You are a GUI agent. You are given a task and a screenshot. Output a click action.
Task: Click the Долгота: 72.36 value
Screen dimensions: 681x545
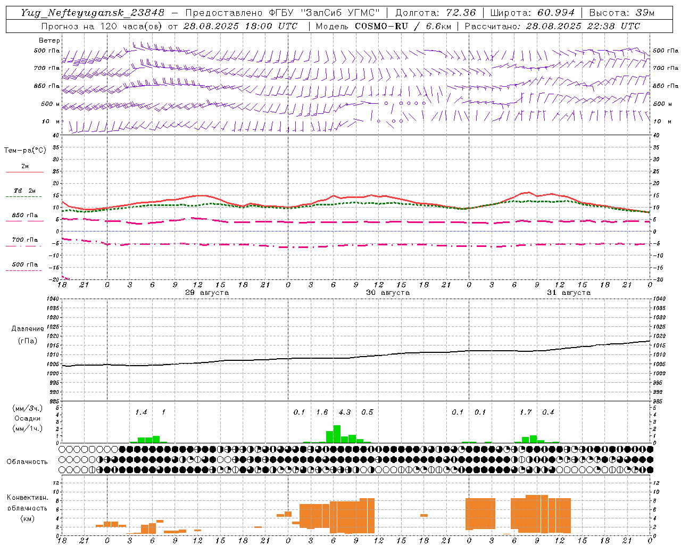coord(435,13)
